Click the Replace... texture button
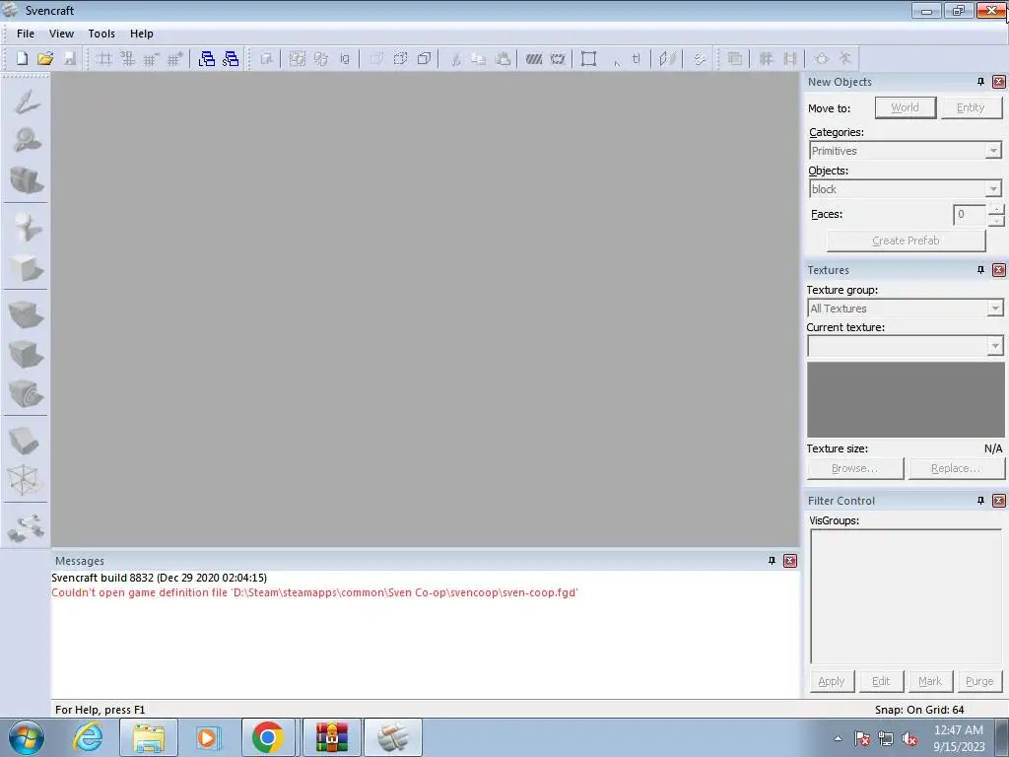The width and height of the screenshot is (1009, 757). click(x=956, y=468)
